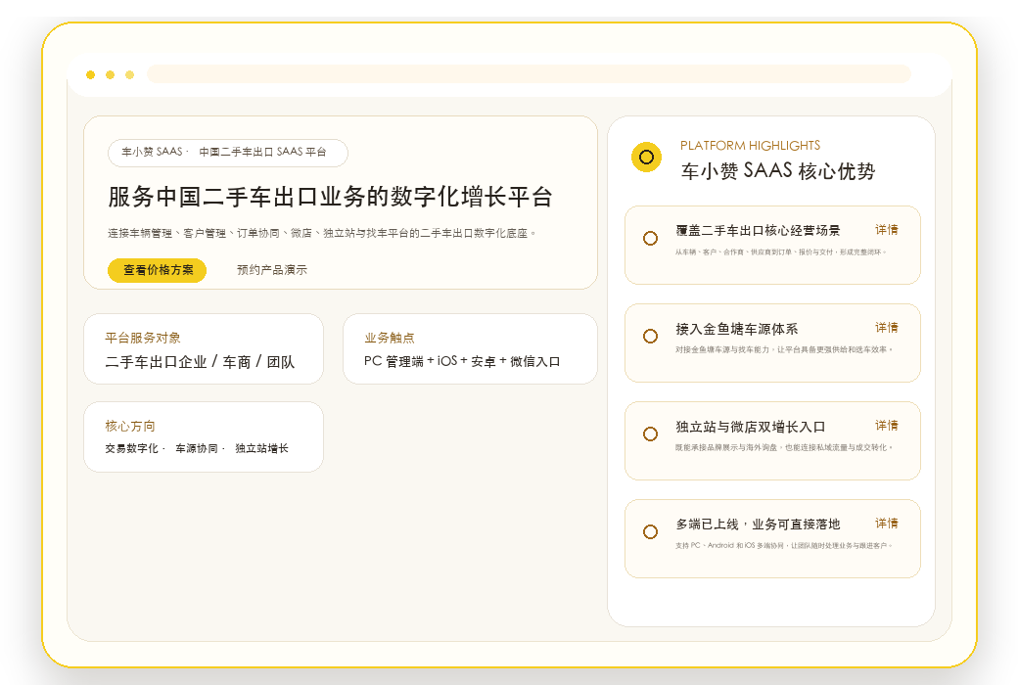Select the 业务触点 card
This screenshot has width=1018, height=685.
click(x=470, y=349)
